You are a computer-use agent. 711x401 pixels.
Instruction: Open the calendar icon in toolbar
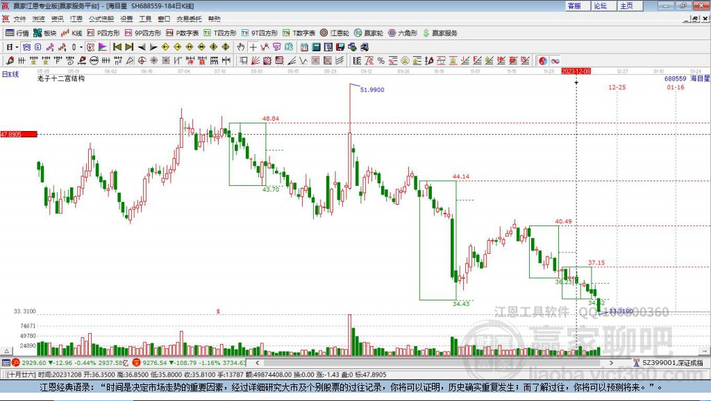[304, 47]
